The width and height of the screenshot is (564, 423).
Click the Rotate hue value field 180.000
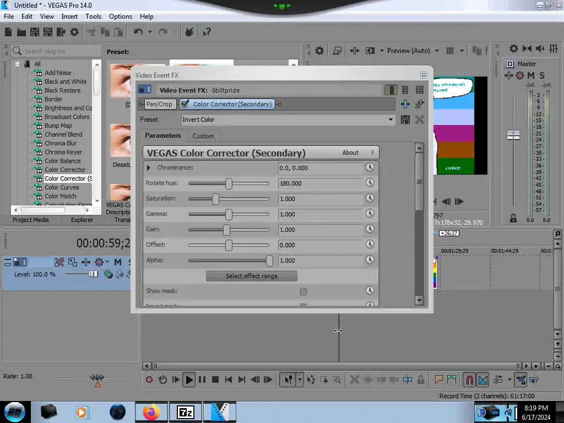(x=321, y=183)
